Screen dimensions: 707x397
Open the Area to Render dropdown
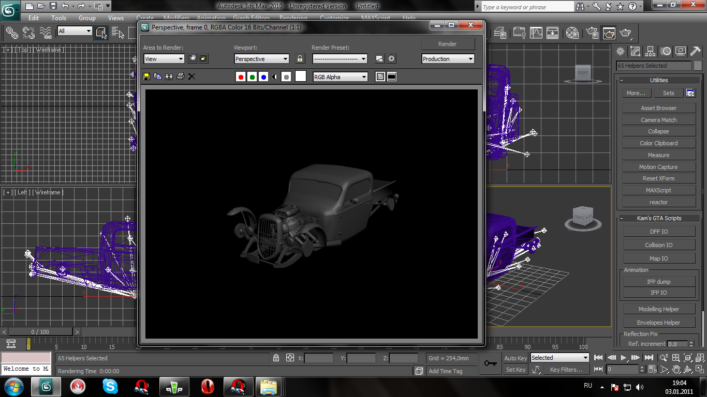[164, 59]
